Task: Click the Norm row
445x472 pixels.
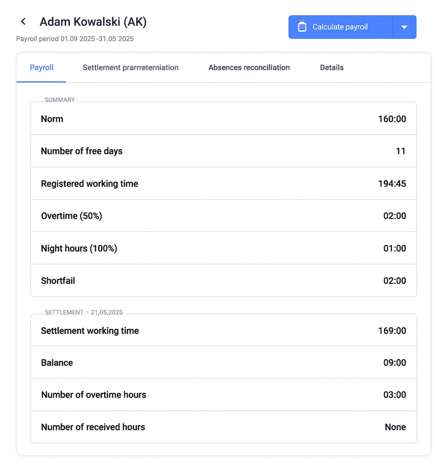Action: (x=224, y=119)
